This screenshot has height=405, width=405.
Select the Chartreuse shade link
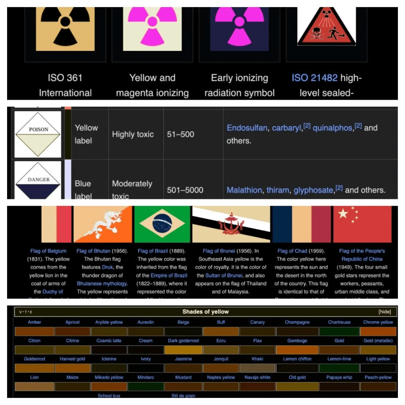coord(339,322)
